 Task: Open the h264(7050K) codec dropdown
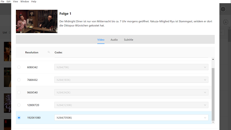pyautogui.click(x=131, y=118)
